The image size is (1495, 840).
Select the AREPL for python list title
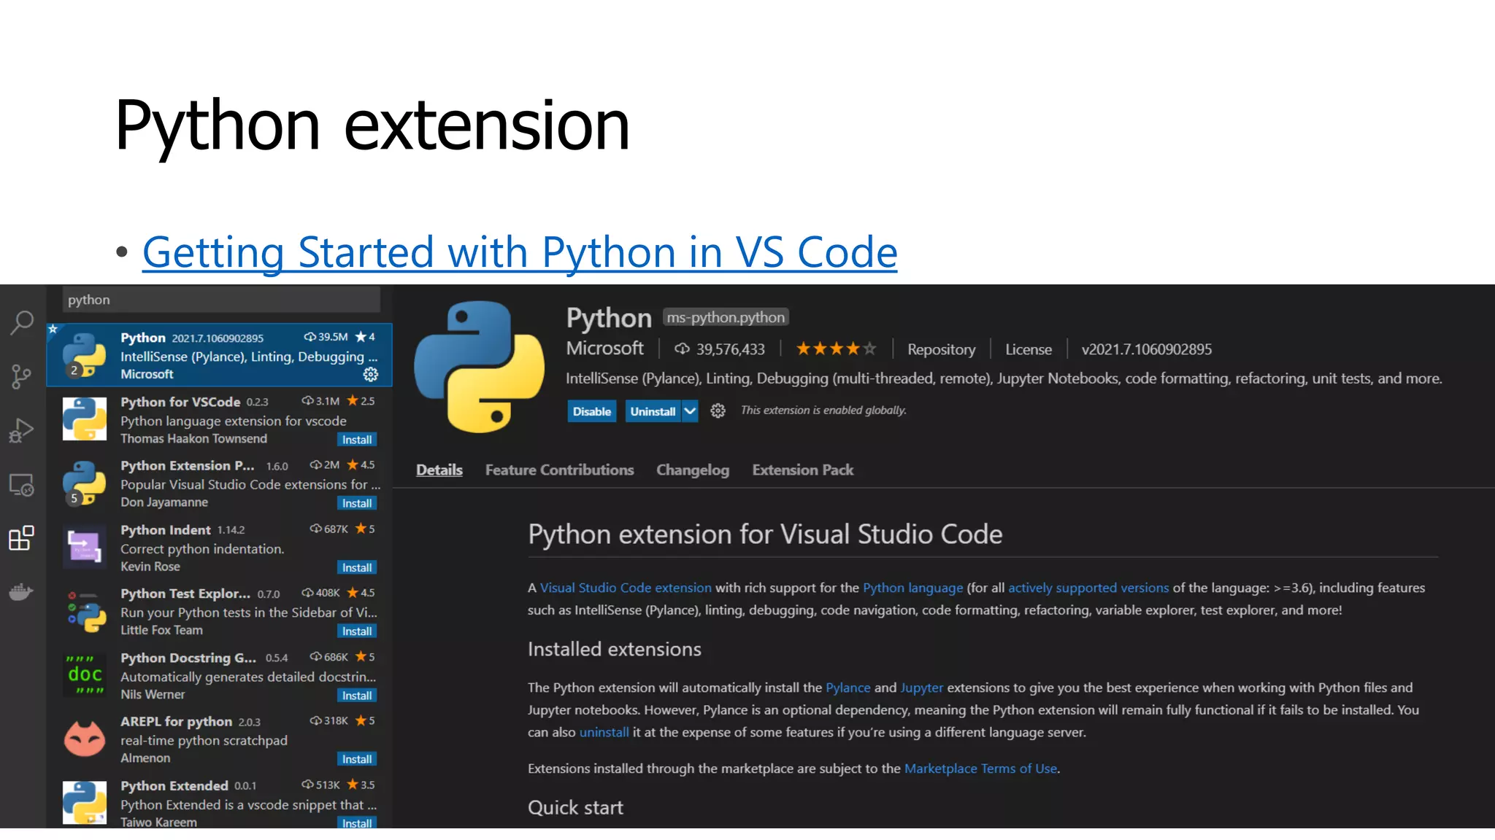pos(176,721)
